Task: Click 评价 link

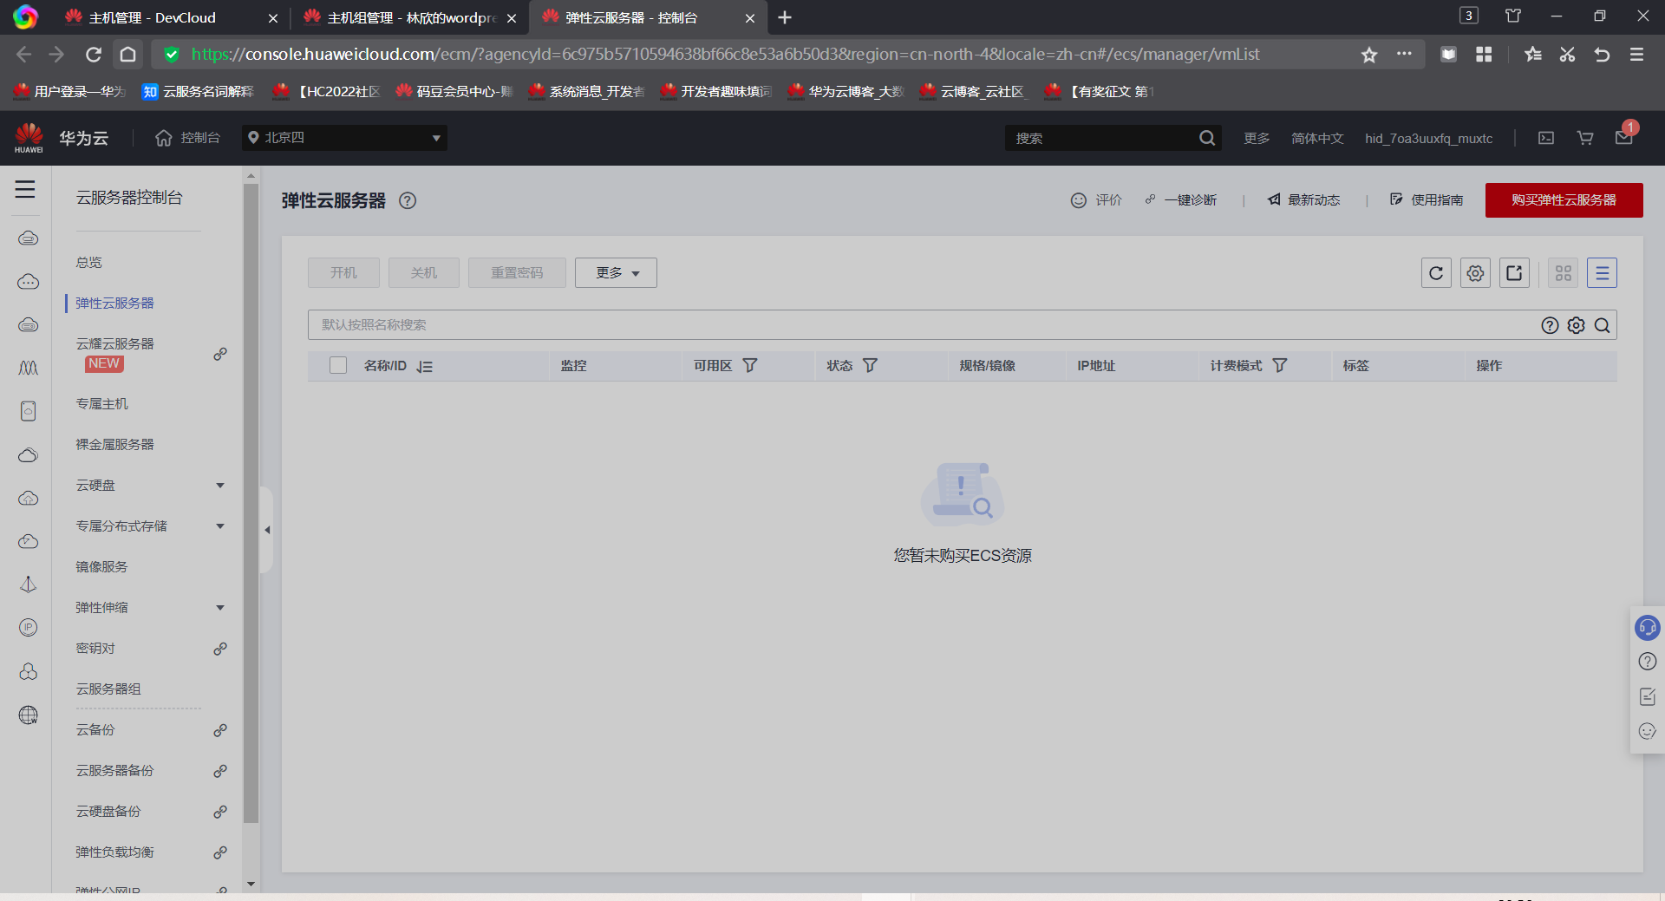Action: coord(1096,200)
